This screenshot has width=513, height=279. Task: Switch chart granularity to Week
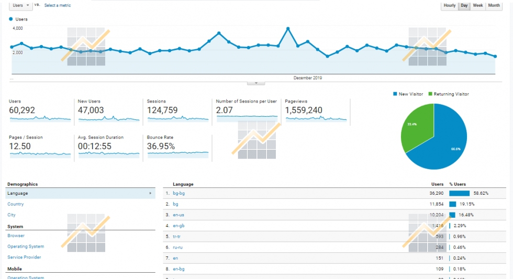[x=477, y=6]
